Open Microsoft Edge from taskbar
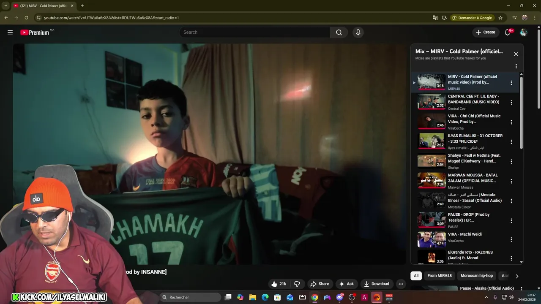Image resolution: width=541 pixels, height=304 pixels. [x=265, y=297]
